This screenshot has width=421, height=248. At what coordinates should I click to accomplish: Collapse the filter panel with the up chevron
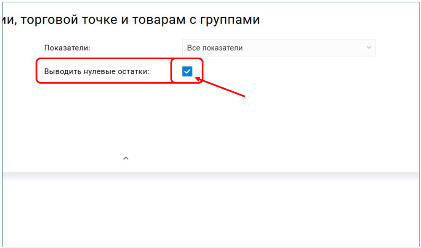click(x=125, y=158)
